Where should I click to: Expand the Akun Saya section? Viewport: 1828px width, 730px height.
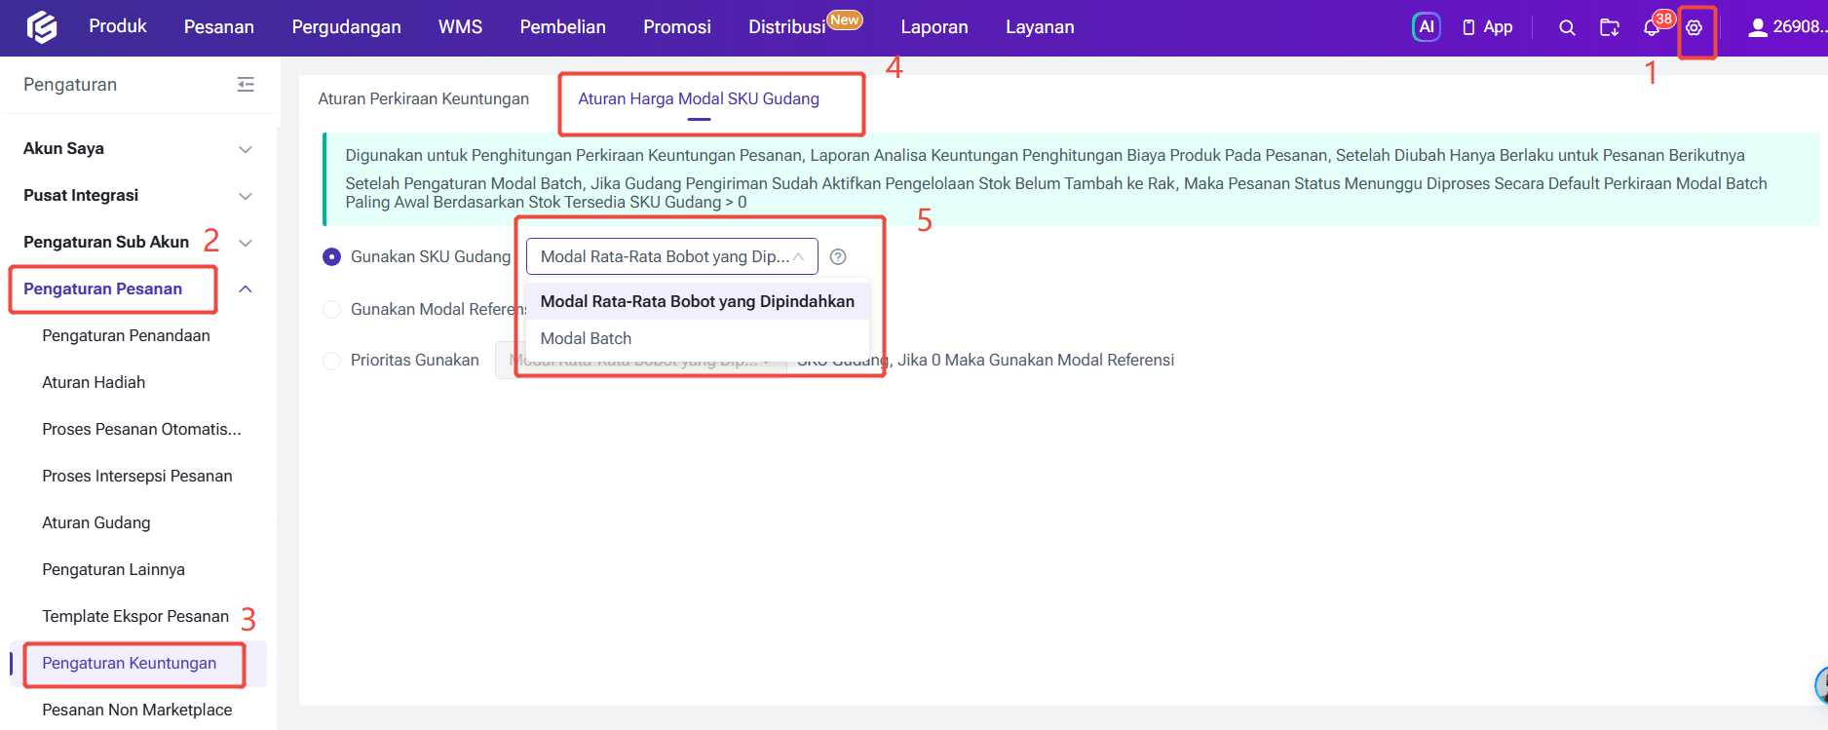coord(246,149)
